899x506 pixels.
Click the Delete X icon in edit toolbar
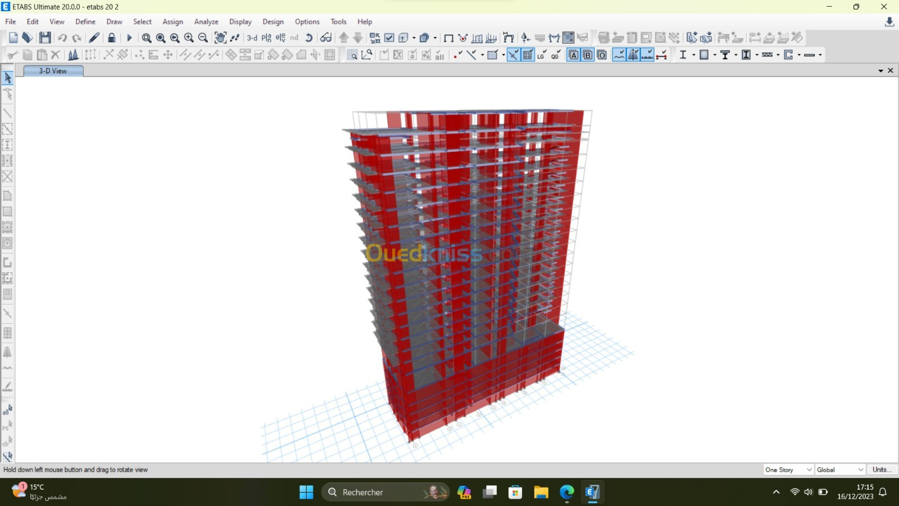tap(55, 55)
